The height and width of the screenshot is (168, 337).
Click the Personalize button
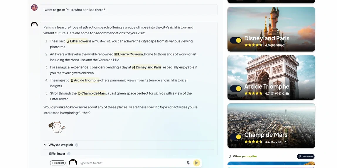point(306,156)
